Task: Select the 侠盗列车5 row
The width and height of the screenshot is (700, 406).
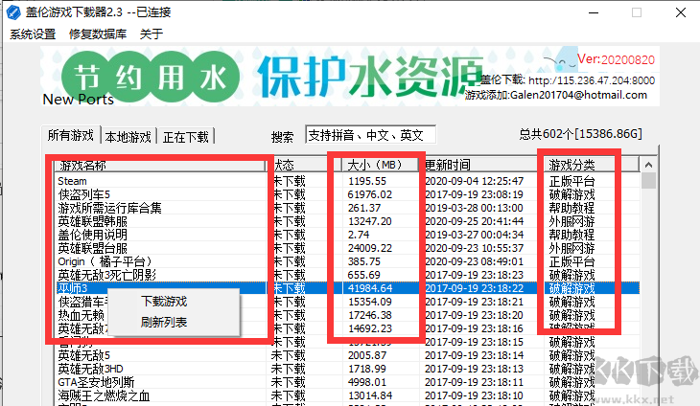Action: pyautogui.click(x=348, y=194)
